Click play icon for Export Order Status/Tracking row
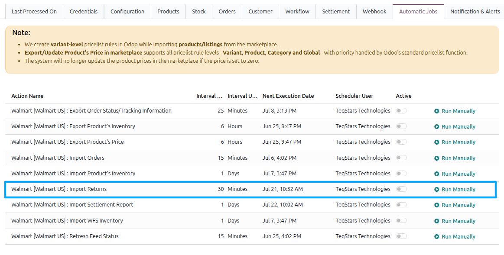 click(x=436, y=111)
